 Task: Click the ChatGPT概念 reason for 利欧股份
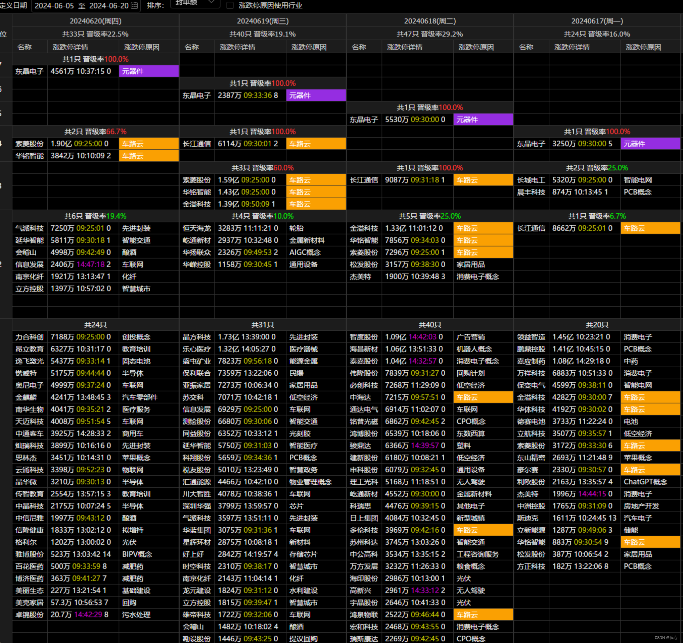coord(645,482)
